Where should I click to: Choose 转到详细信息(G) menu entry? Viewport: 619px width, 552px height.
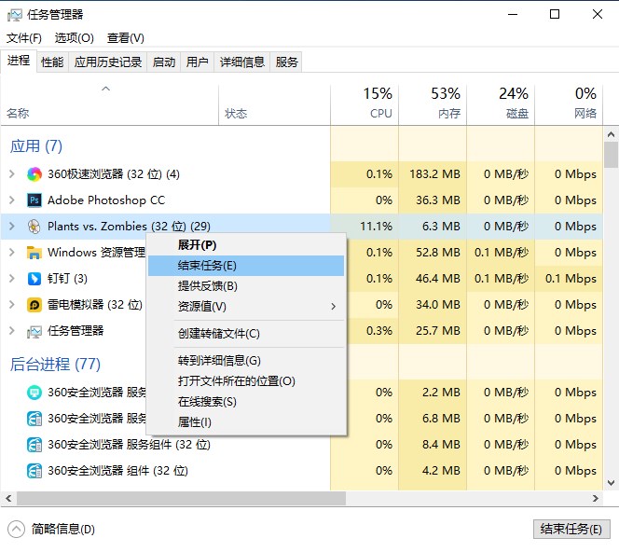point(246,361)
